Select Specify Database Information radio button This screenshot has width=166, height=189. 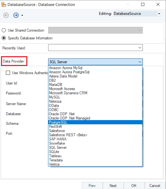4,38
